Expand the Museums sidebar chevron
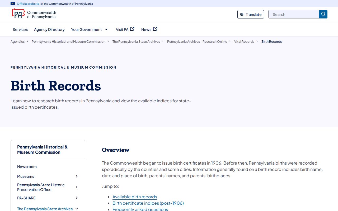The height and width of the screenshot is (211, 338). coord(77,176)
